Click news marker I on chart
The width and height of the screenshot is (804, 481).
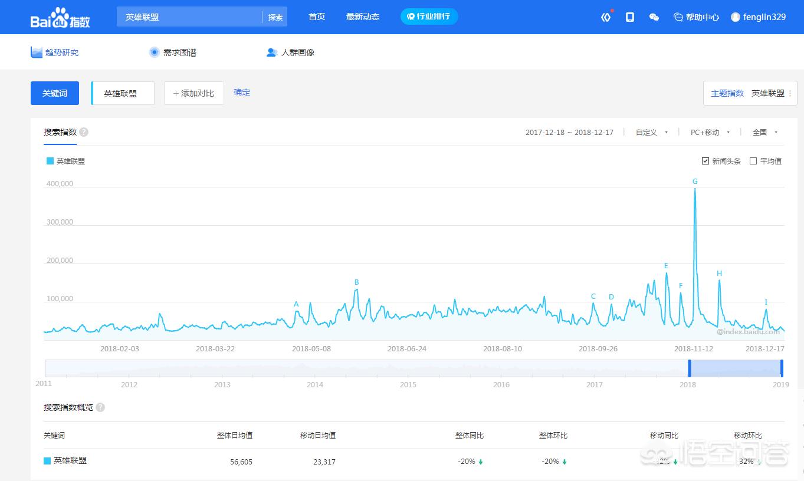click(x=766, y=302)
